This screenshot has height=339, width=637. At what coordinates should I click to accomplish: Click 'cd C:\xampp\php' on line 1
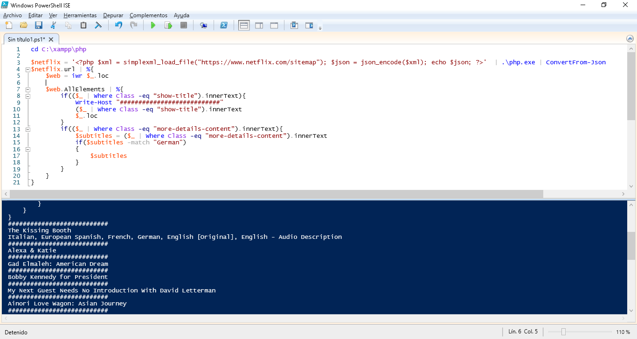click(x=59, y=49)
